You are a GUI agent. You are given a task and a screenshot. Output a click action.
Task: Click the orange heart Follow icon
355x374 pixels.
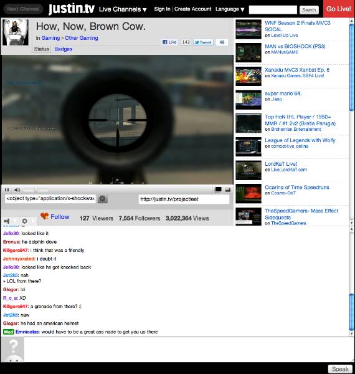tap(45, 216)
